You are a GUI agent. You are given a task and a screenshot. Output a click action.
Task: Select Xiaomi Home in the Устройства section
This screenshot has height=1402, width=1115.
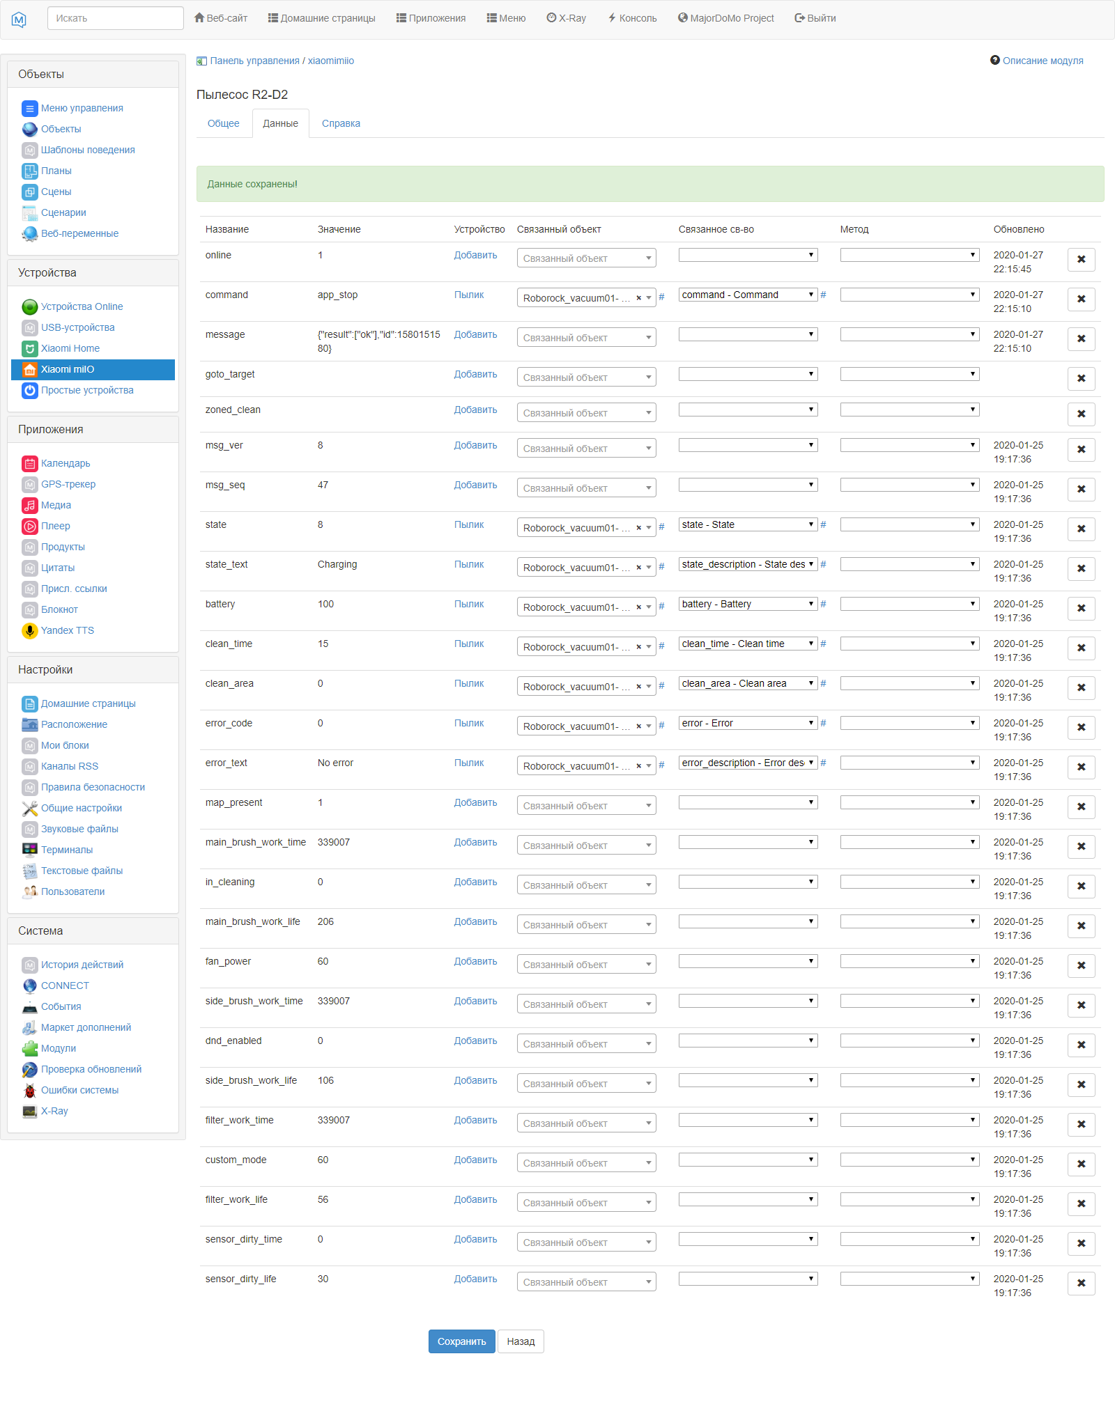point(69,348)
